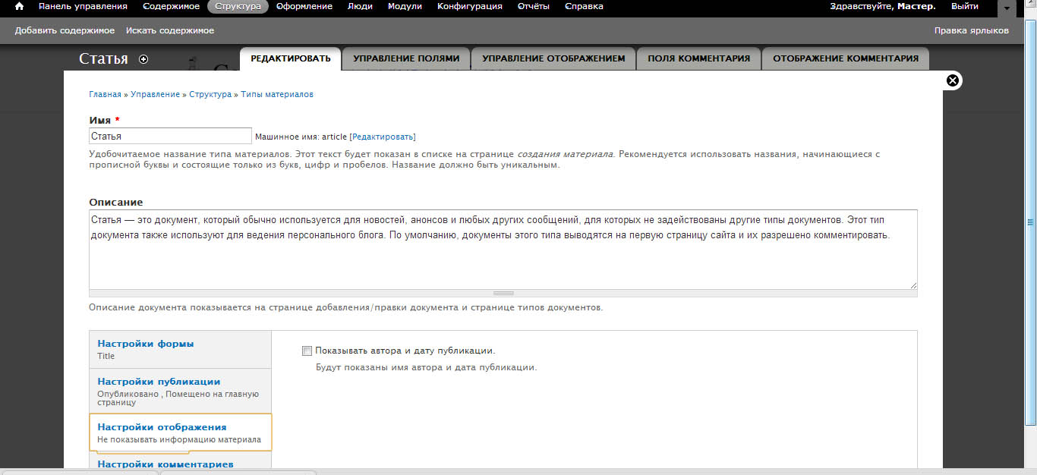This screenshot has width=1037, height=475.
Task: Add this page to shortcuts with the plus icon
Action: pyautogui.click(x=143, y=59)
